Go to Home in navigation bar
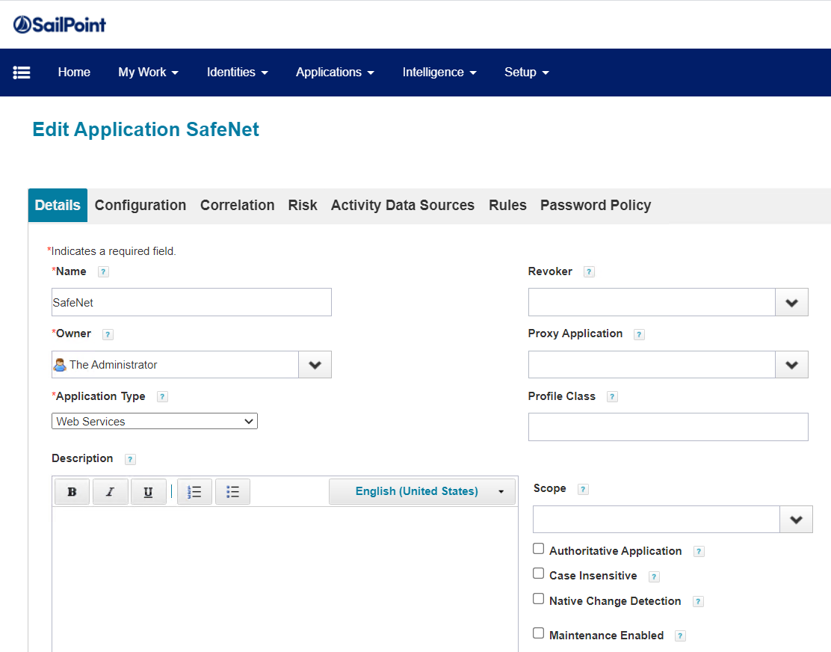The height and width of the screenshot is (652, 831). pyautogui.click(x=74, y=72)
